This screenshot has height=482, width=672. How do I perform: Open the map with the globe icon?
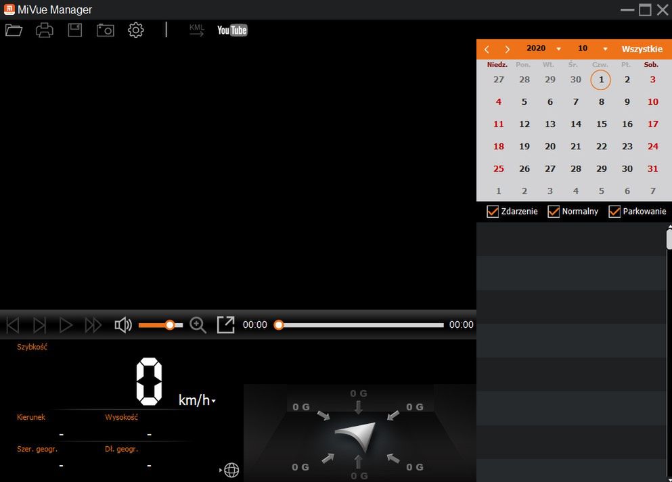(x=231, y=470)
